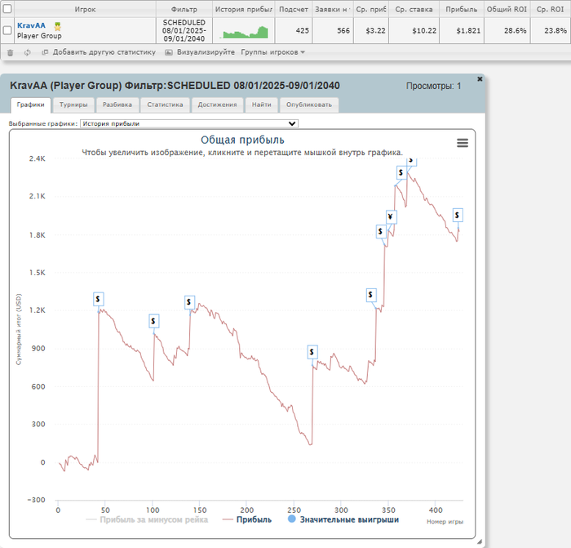Click the image icon beside Визуализируйте
The height and width of the screenshot is (548, 571).
169,52
